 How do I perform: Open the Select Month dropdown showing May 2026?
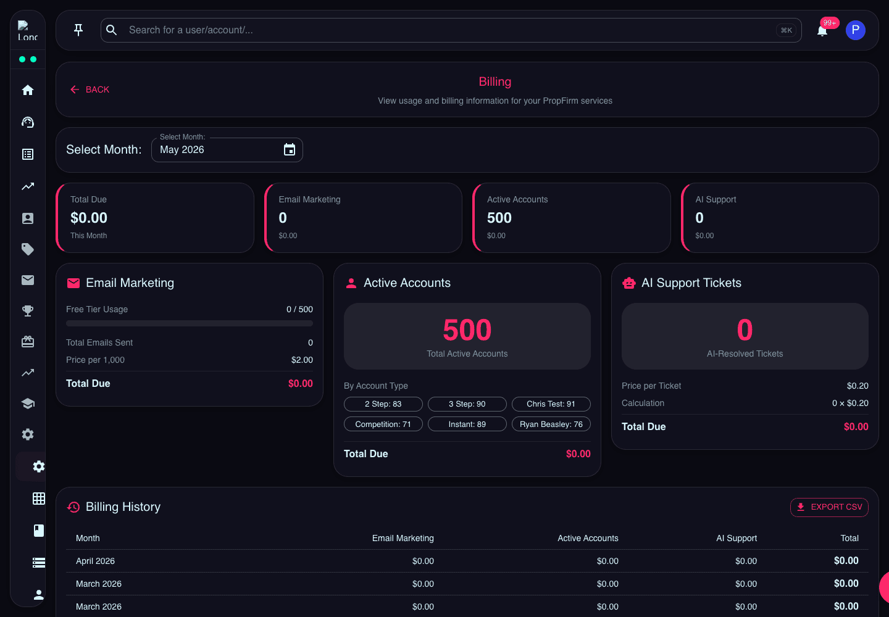click(x=227, y=150)
